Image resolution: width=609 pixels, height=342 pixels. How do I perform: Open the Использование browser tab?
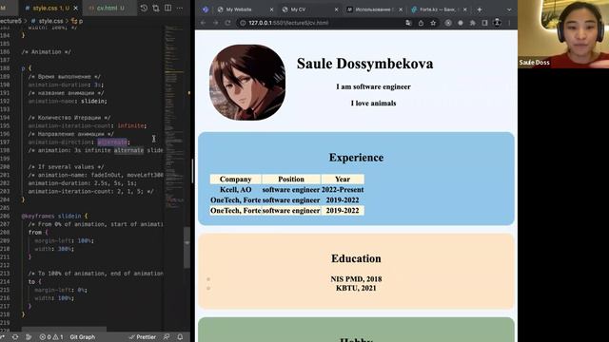tap(374, 9)
